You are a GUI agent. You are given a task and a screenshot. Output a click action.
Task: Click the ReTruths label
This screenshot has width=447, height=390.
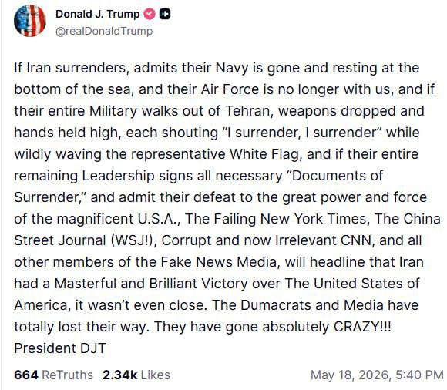tap(67, 375)
